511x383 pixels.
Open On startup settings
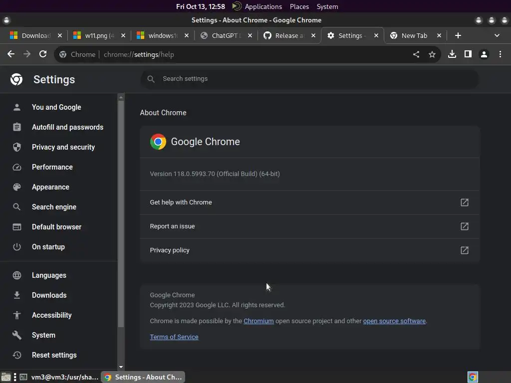59,247
